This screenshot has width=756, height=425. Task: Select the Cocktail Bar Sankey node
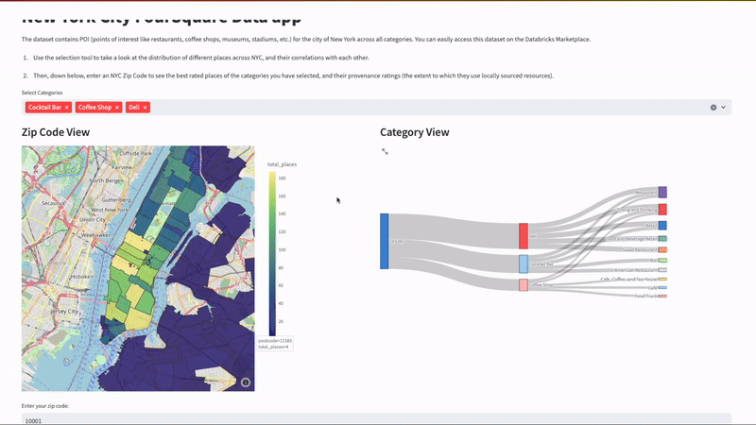(524, 264)
